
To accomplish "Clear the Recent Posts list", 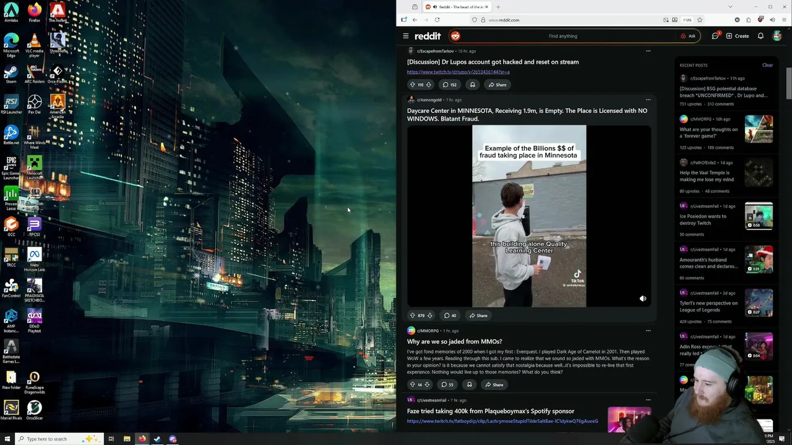I will coord(767,65).
